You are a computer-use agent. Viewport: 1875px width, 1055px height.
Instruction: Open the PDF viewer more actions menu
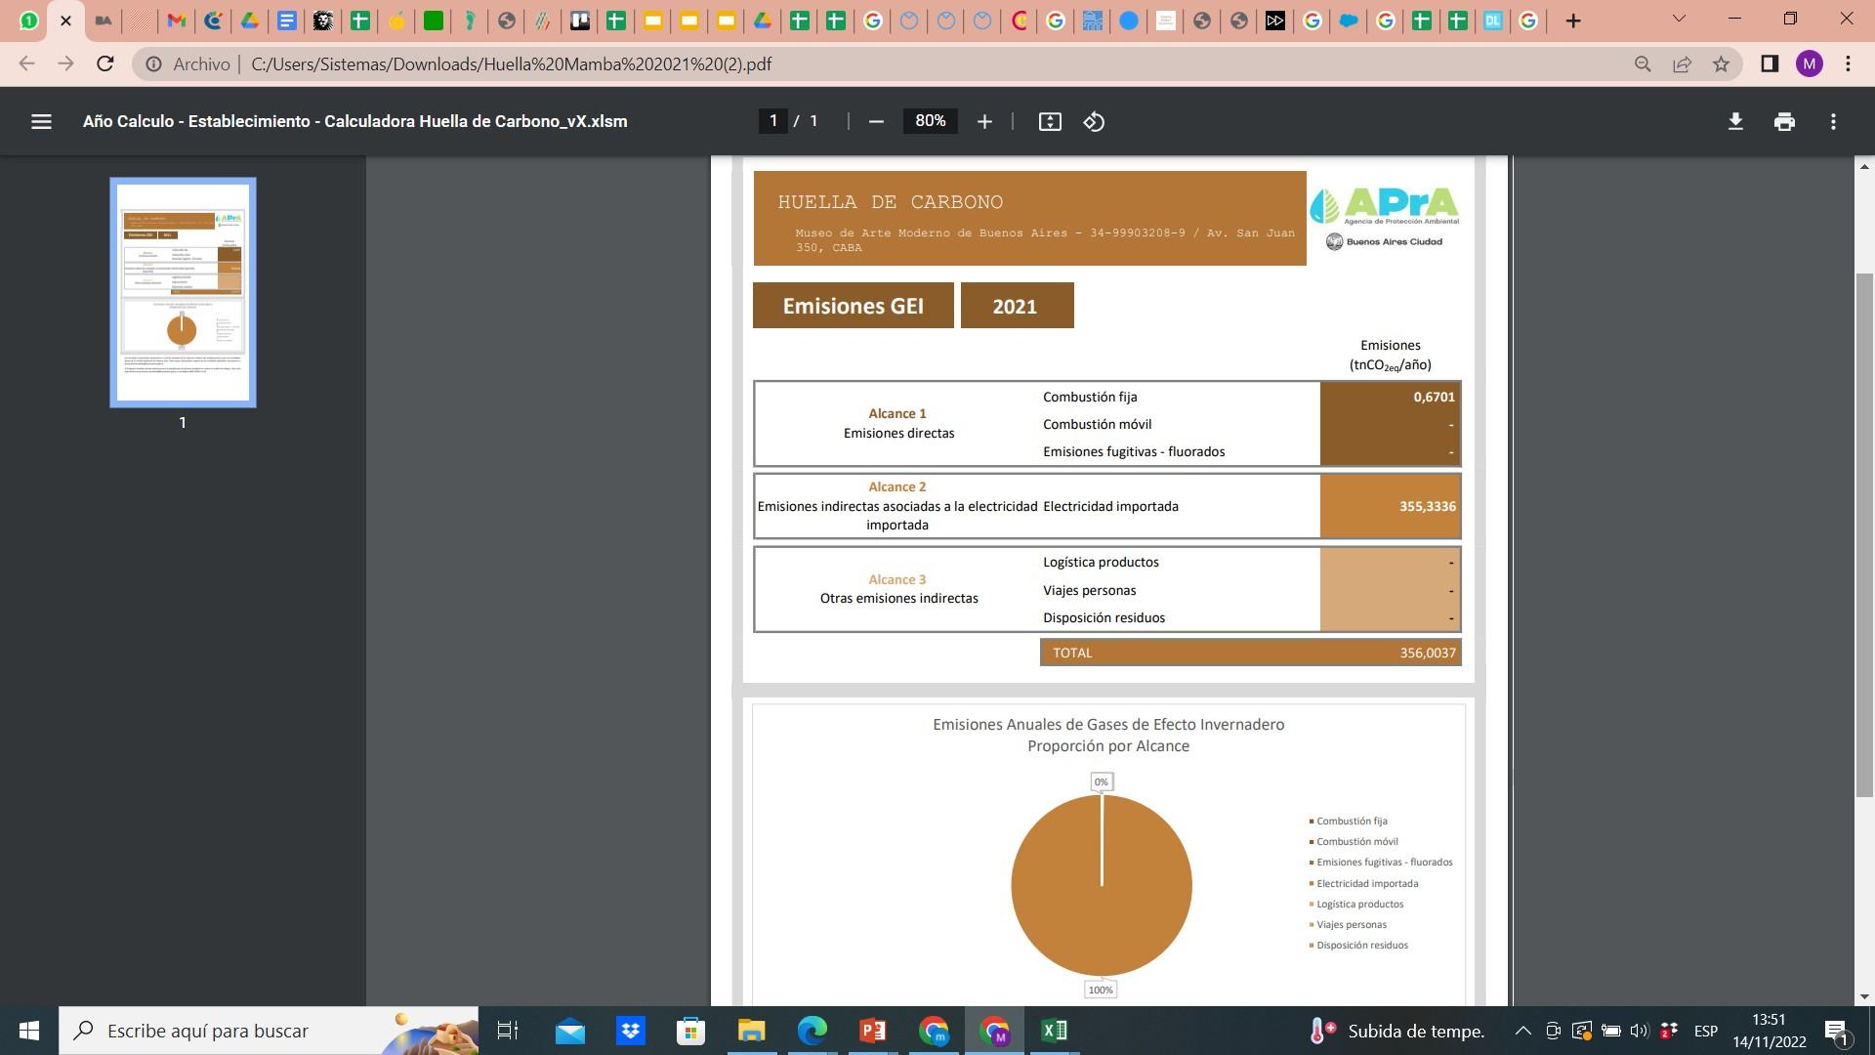(1833, 122)
